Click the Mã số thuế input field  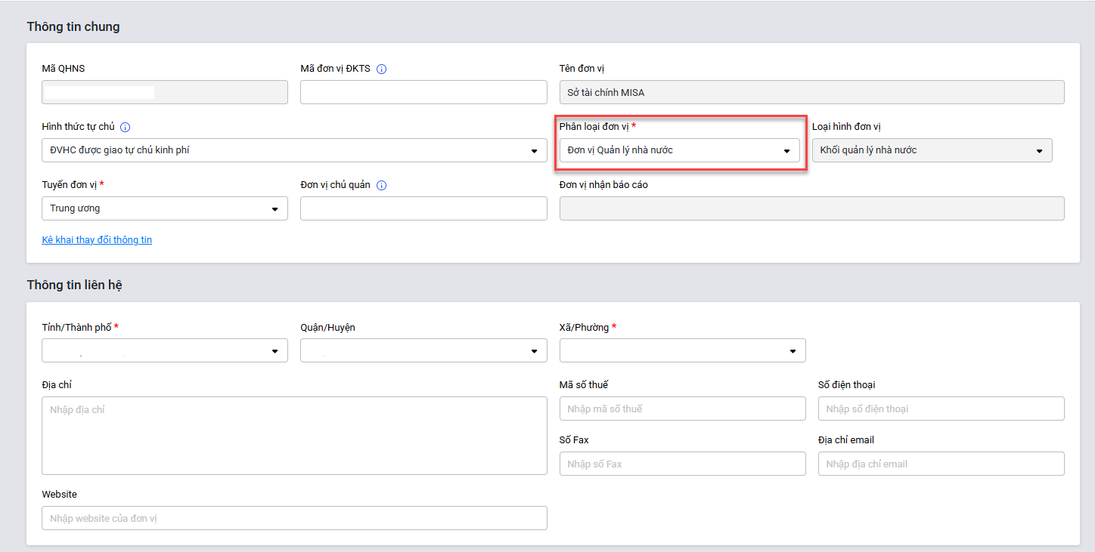point(682,409)
